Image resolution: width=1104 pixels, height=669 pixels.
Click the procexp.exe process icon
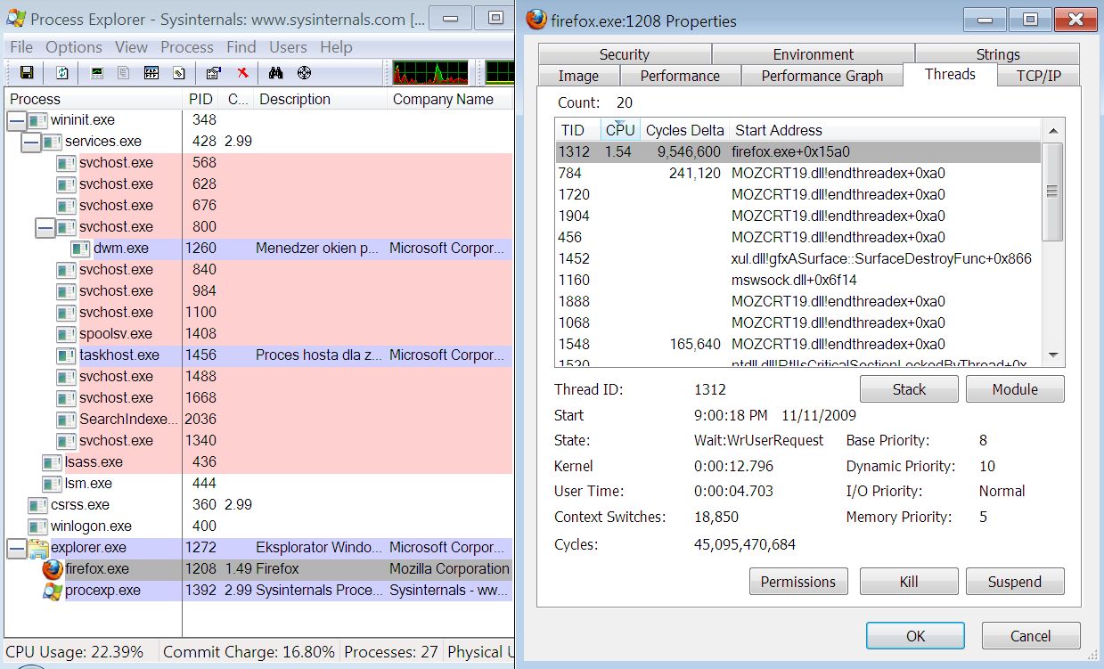pyautogui.click(x=53, y=590)
